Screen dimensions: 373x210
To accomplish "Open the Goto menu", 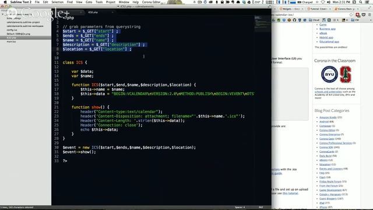I will [x=89, y=2].
